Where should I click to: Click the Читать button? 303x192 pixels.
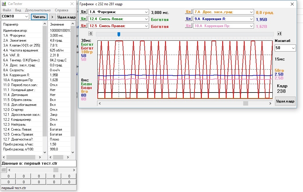39,17
